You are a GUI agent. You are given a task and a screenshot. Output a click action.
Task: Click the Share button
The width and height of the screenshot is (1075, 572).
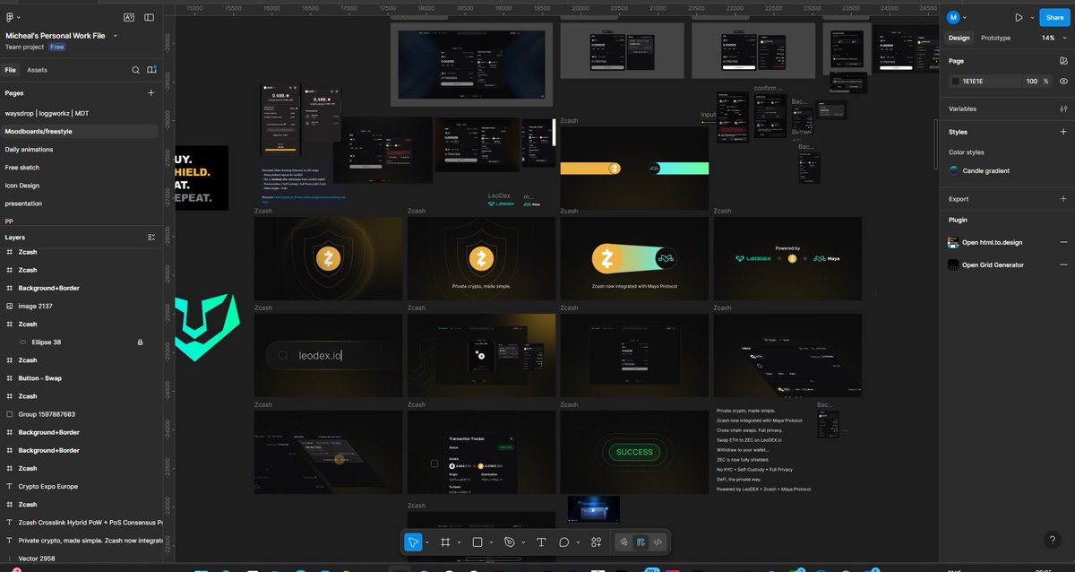[x=1054, y=17]
